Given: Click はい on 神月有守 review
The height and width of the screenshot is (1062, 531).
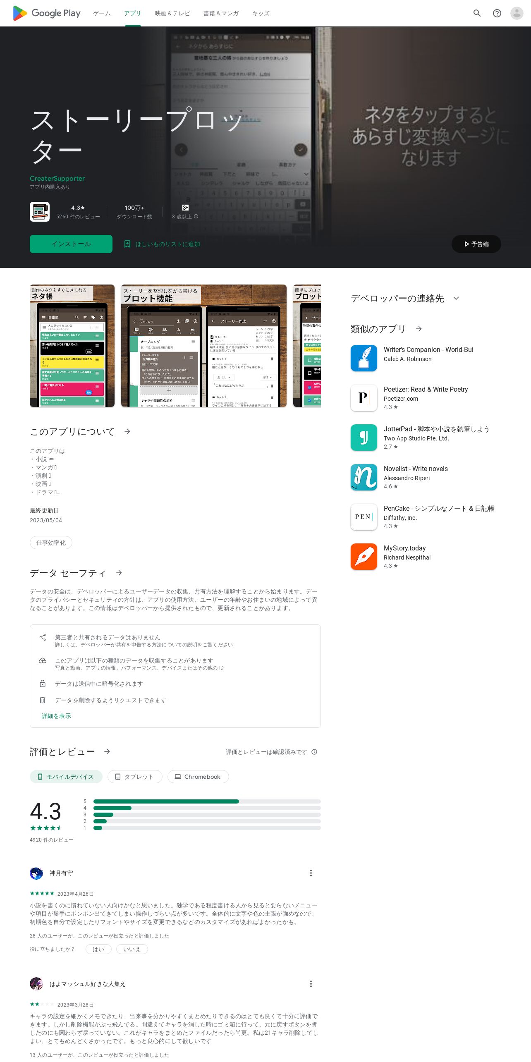Looking at the screenshot, I should (98, 949).
